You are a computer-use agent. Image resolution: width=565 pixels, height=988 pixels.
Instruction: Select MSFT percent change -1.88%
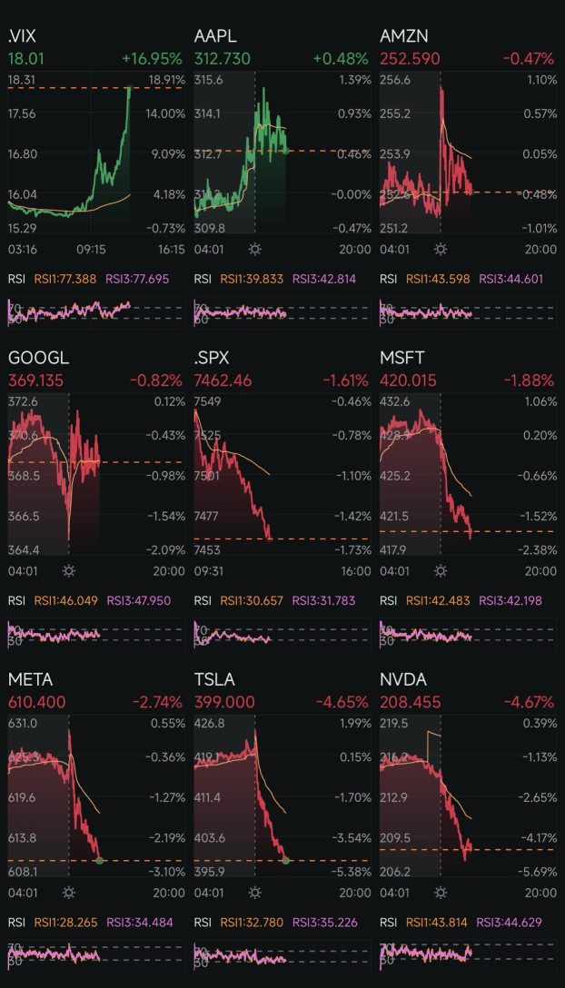click(531, 380)
